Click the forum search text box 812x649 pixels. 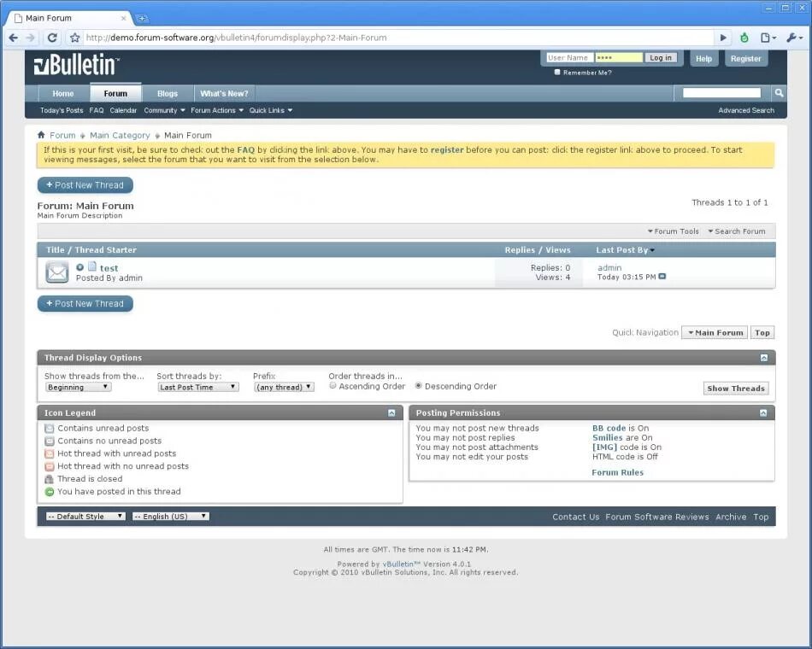722,92
